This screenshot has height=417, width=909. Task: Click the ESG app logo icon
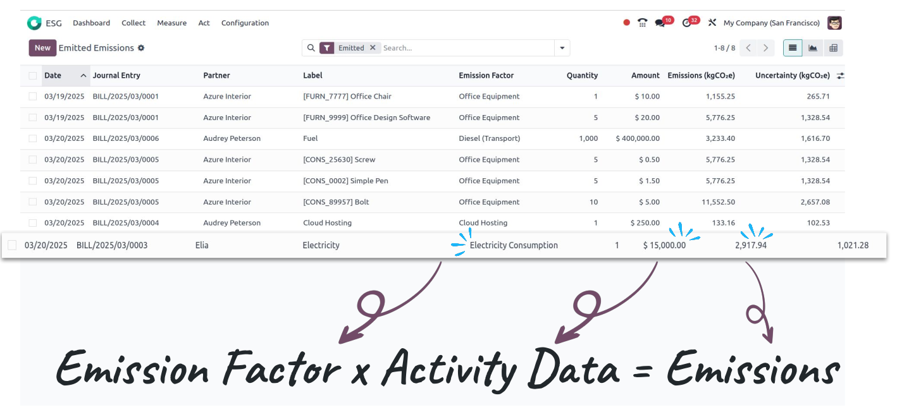coord(34,23)
